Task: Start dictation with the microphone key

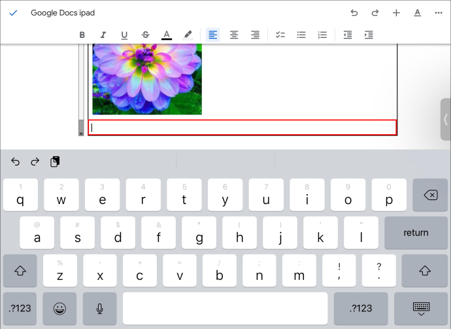Action: point(100,308)
